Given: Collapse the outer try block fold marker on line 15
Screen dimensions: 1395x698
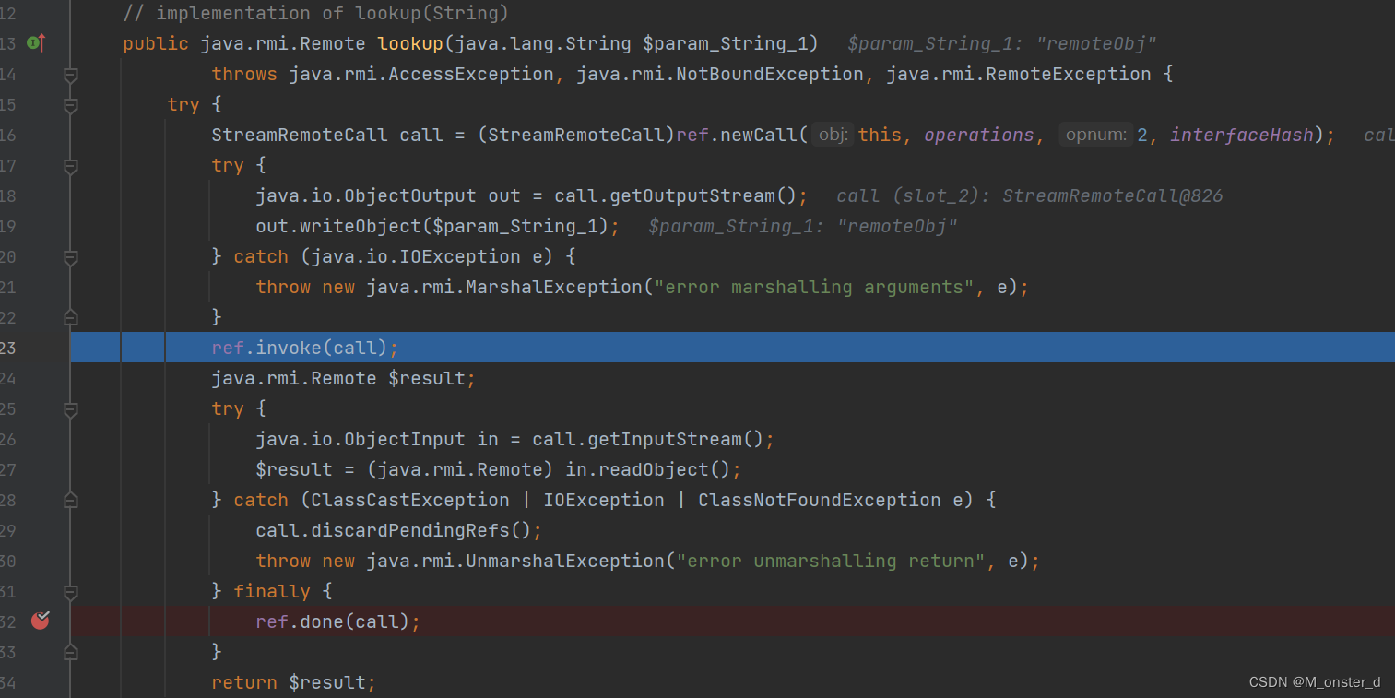Looking at the screenshot, I should (70, 104).
